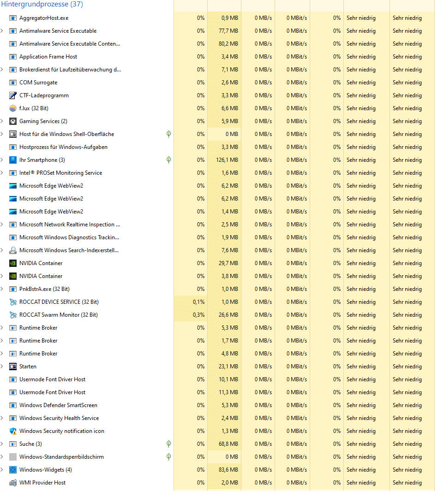This screenshot has width=438, height=491.
Task: Click the Windows Defender SmartScreen icon
Action: point(13,406)
